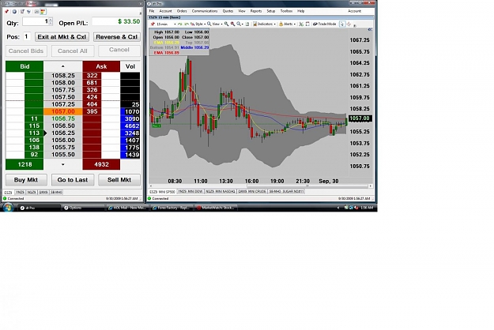The width and height of the screenshot is (494, 330).
Task: Open Options taskbar item
Action: click(x=82, y=208)
